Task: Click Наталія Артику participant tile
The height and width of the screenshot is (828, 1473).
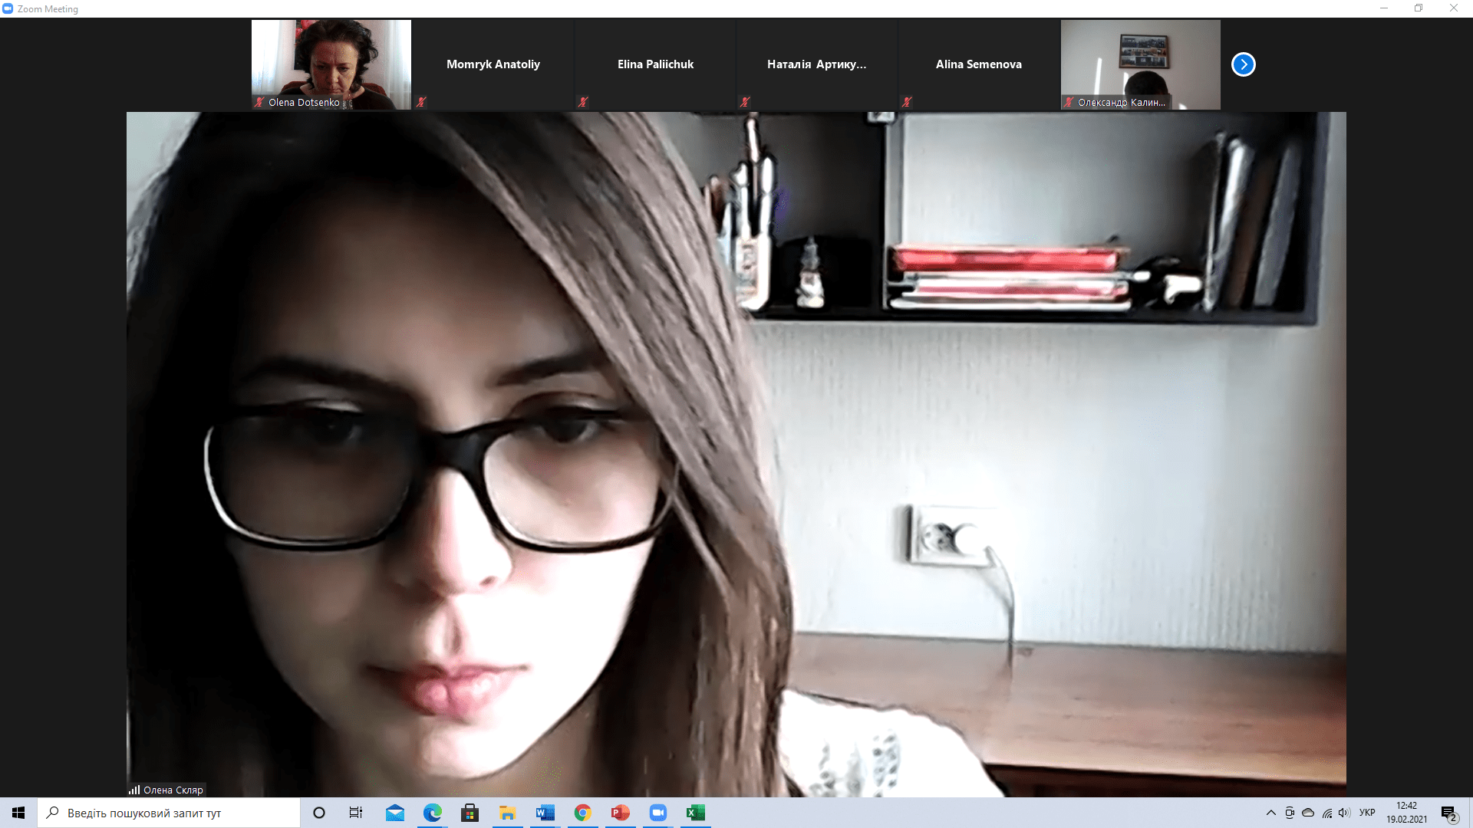Action: pyautogui.click(x=816, y=64)
